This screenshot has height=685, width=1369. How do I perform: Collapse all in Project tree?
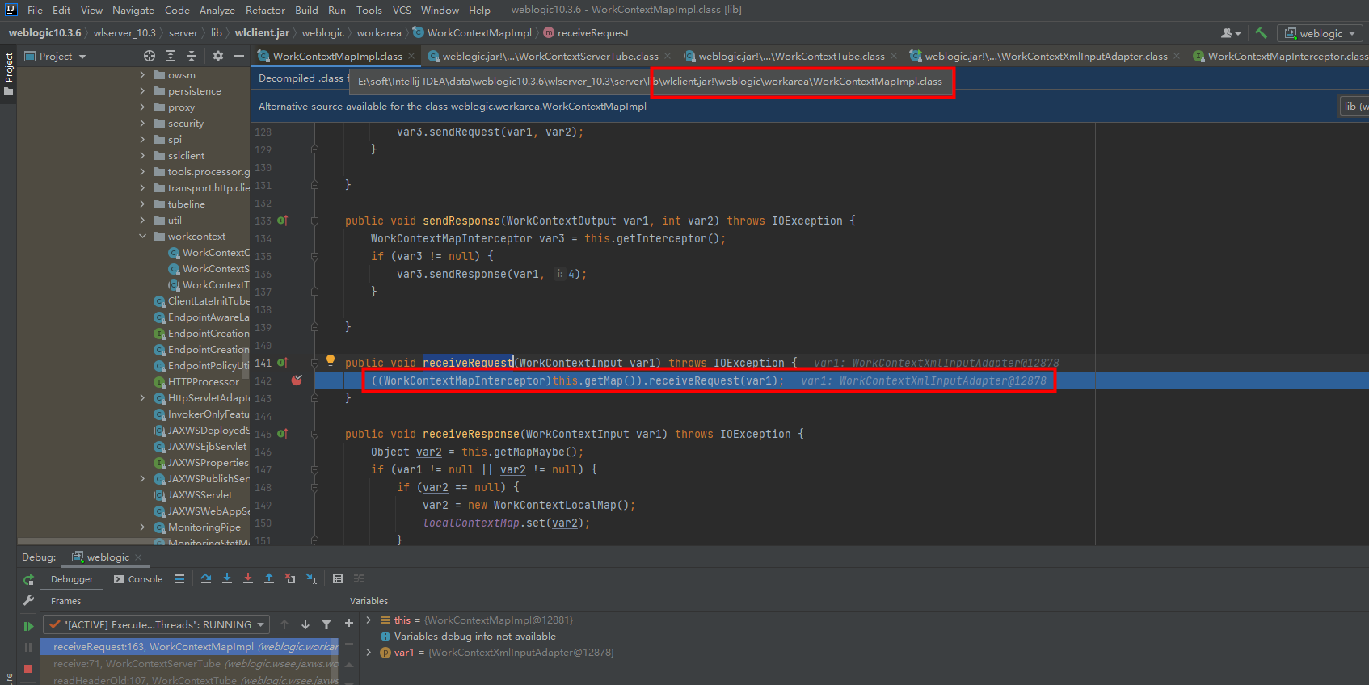[192, 56]
